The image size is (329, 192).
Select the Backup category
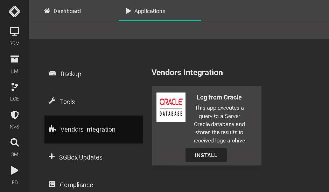coord(93,74)
